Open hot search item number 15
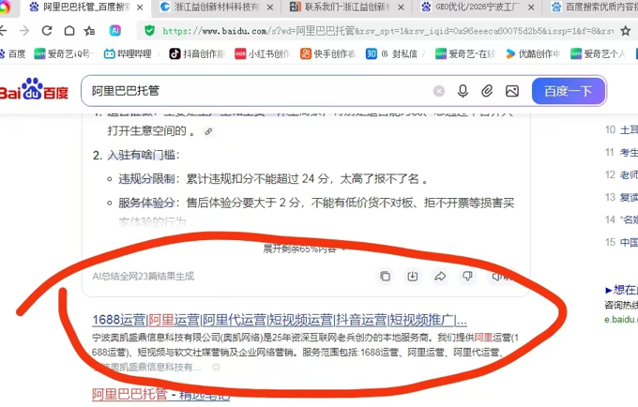Image resolution: width=638 pixels, height=407 pixels. pyautogui.click(x=621, y=242)
